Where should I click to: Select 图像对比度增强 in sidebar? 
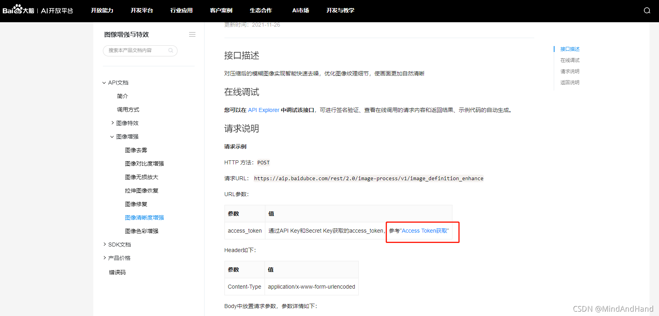click(x=144, y=164)
